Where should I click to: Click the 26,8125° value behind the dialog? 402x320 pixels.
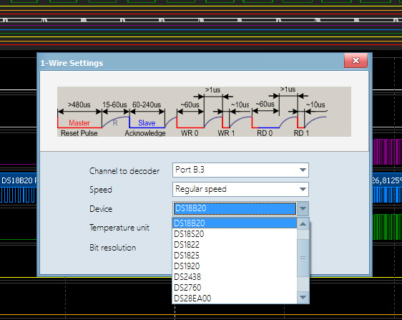(x=387, y=180)
